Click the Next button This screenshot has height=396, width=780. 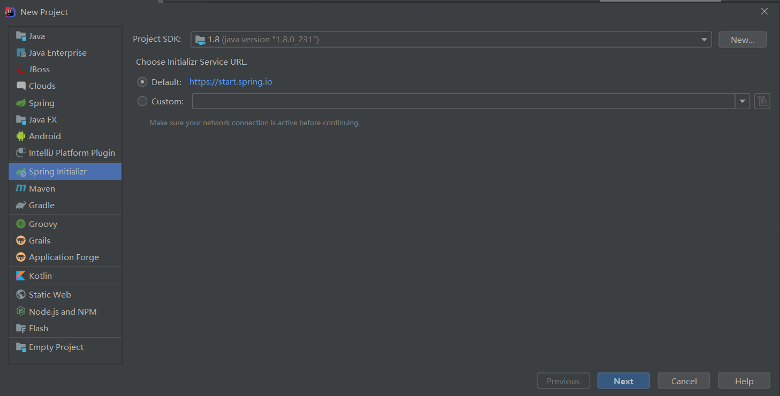pyautogui.click(x=624, y=381)
